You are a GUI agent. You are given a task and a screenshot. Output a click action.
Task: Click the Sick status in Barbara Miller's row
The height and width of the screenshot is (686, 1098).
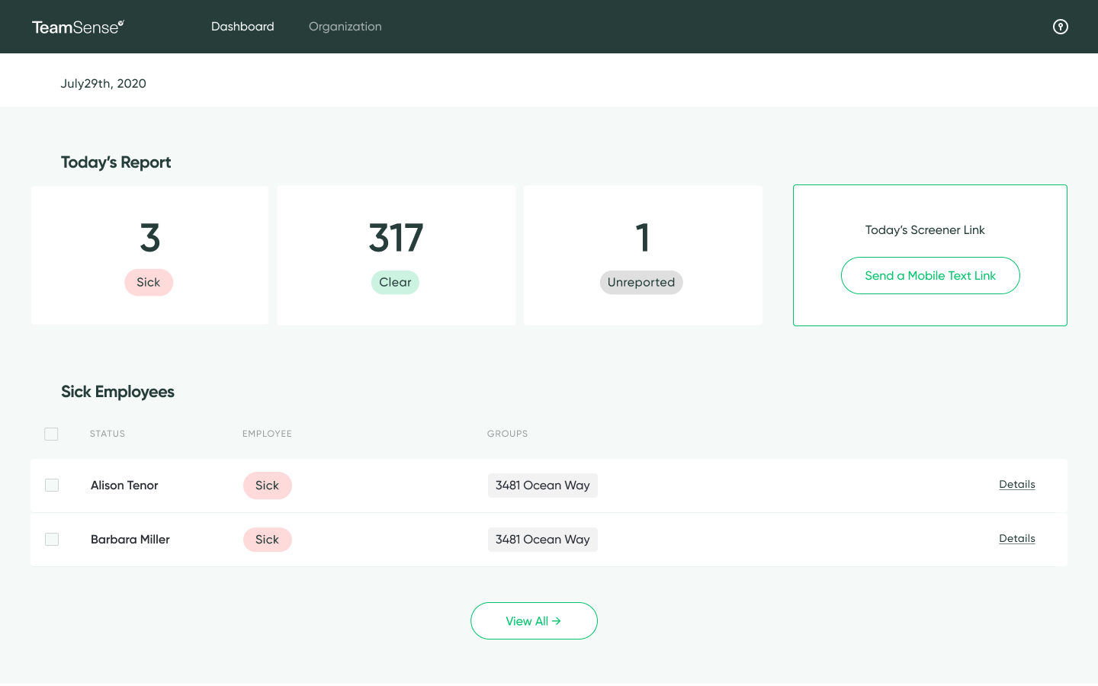268,540
